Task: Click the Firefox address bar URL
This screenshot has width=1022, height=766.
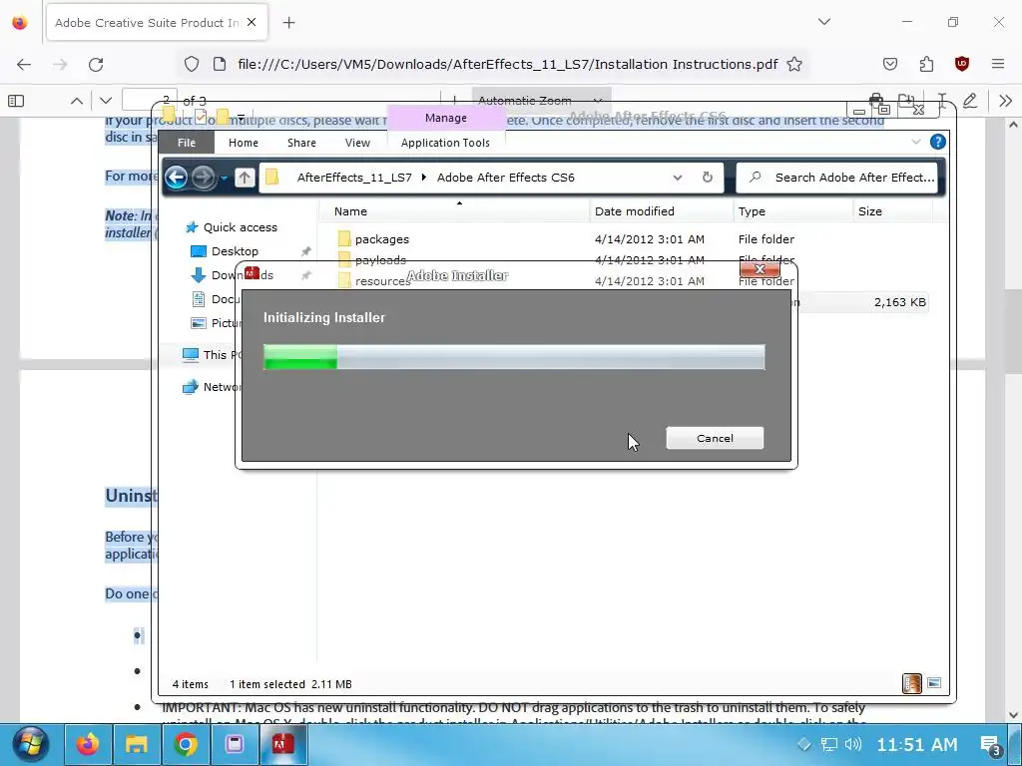Action: coord(507,64)
